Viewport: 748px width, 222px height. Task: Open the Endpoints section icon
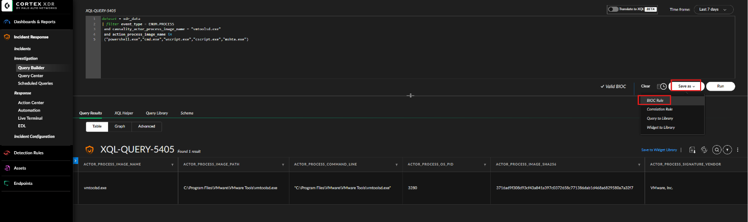click(7, 183)
